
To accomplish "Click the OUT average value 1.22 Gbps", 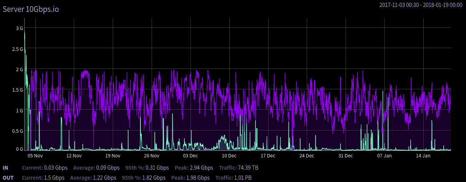I will (x=104, y=178).
